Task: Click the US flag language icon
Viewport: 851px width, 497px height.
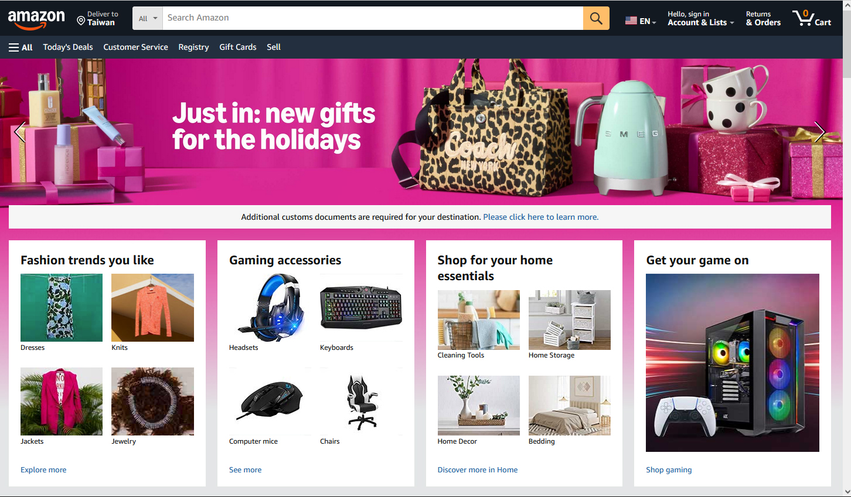Action: [631, 21]
